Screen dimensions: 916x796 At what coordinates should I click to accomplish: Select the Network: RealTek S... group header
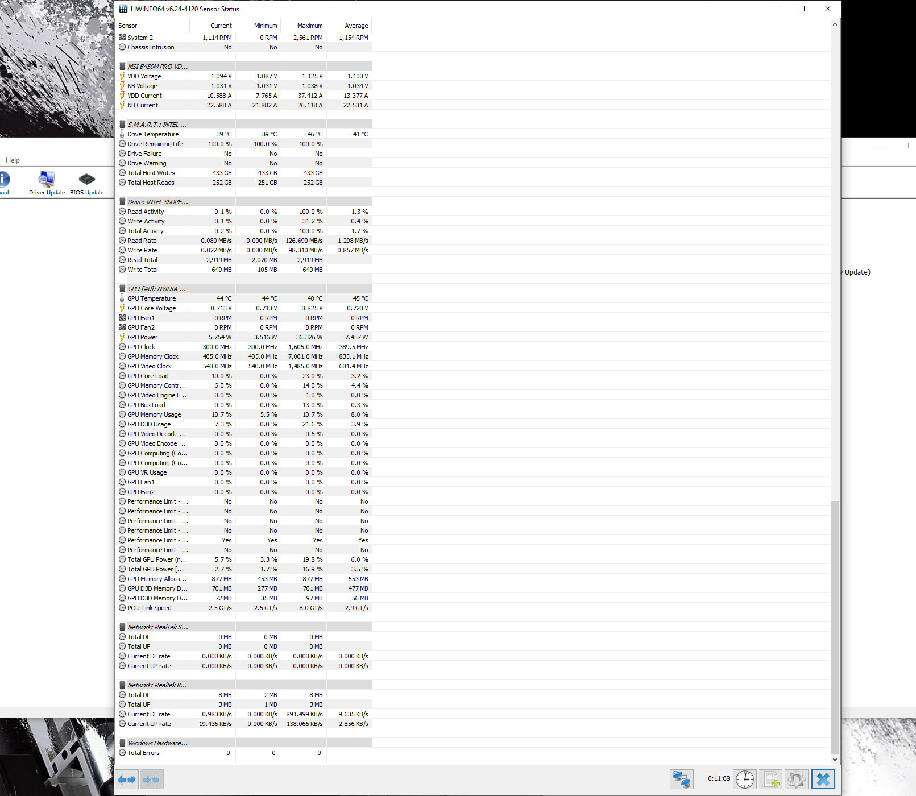click(244, 627)
